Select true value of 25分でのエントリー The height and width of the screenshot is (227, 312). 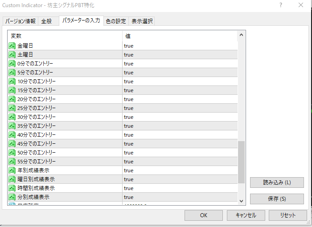click(x=128, y=108)
